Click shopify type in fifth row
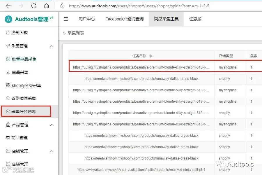 (x=224, y=113)
